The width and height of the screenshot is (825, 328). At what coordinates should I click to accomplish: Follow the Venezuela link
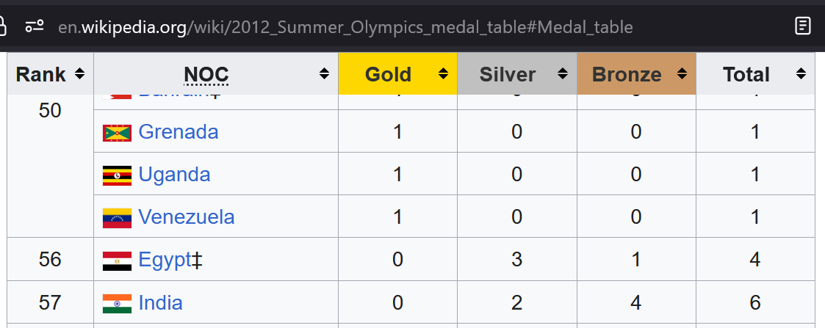[x=187, y=217]
